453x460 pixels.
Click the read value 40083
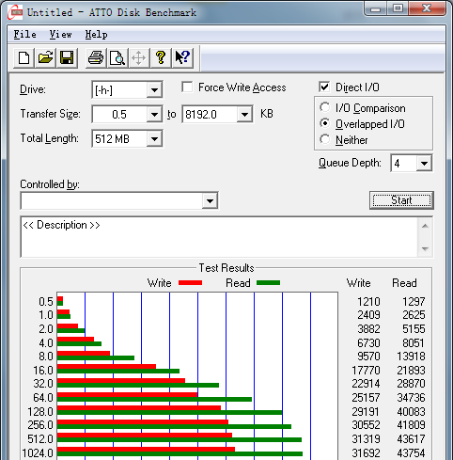pyautogui.click(x=411, y=412)
